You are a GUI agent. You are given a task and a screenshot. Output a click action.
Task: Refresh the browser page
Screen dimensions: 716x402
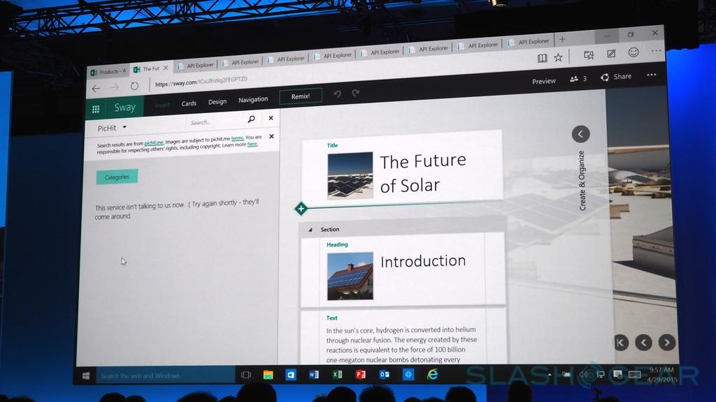point(134,86)
